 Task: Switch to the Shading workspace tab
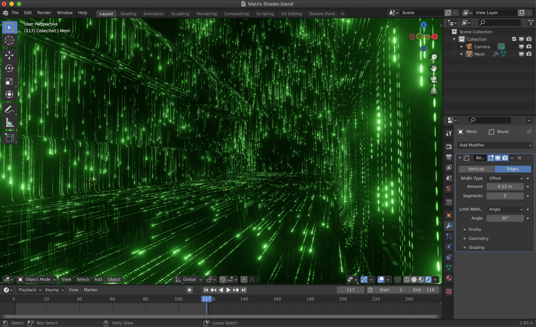click(128, 14)
